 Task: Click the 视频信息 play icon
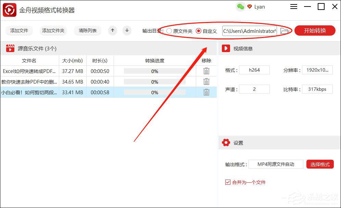pyautogui.click(x=226, y=48)
